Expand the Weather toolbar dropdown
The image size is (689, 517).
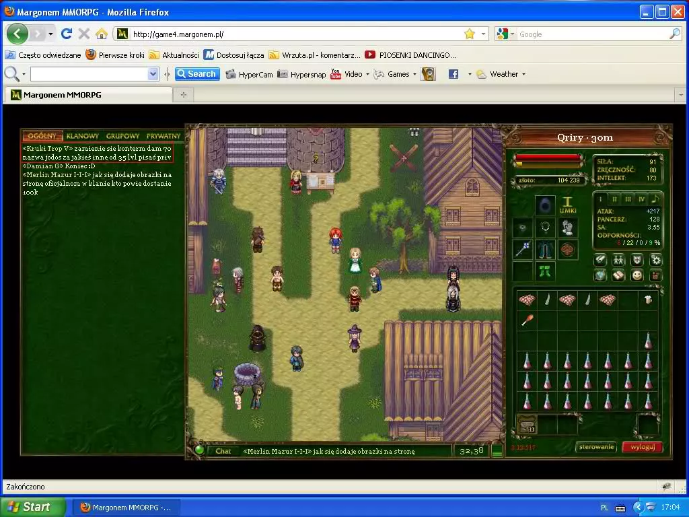523,74
